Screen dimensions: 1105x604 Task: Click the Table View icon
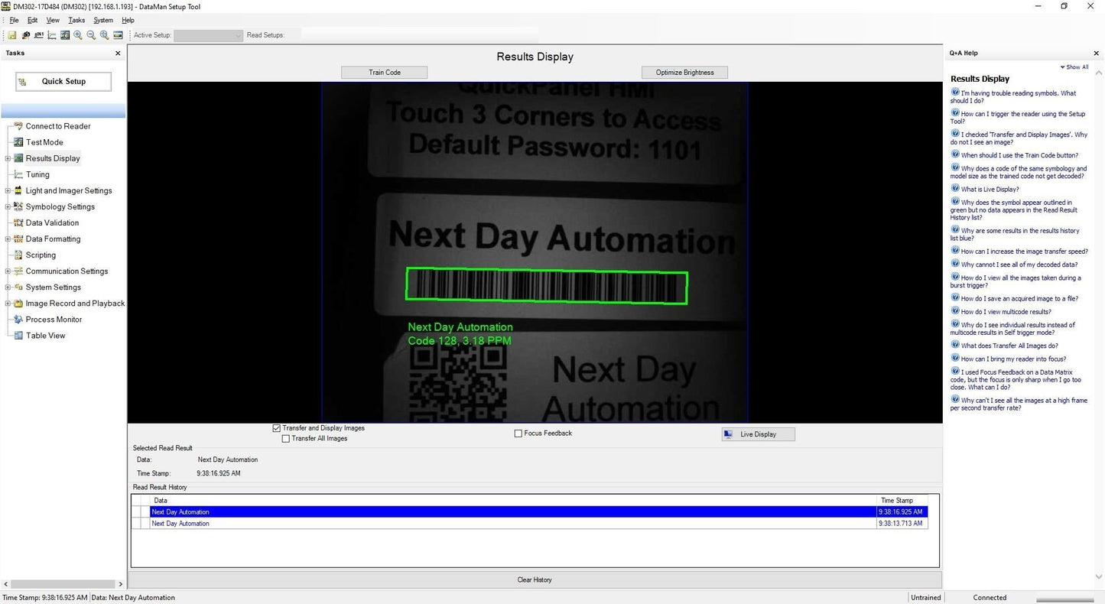click(18, 336)
